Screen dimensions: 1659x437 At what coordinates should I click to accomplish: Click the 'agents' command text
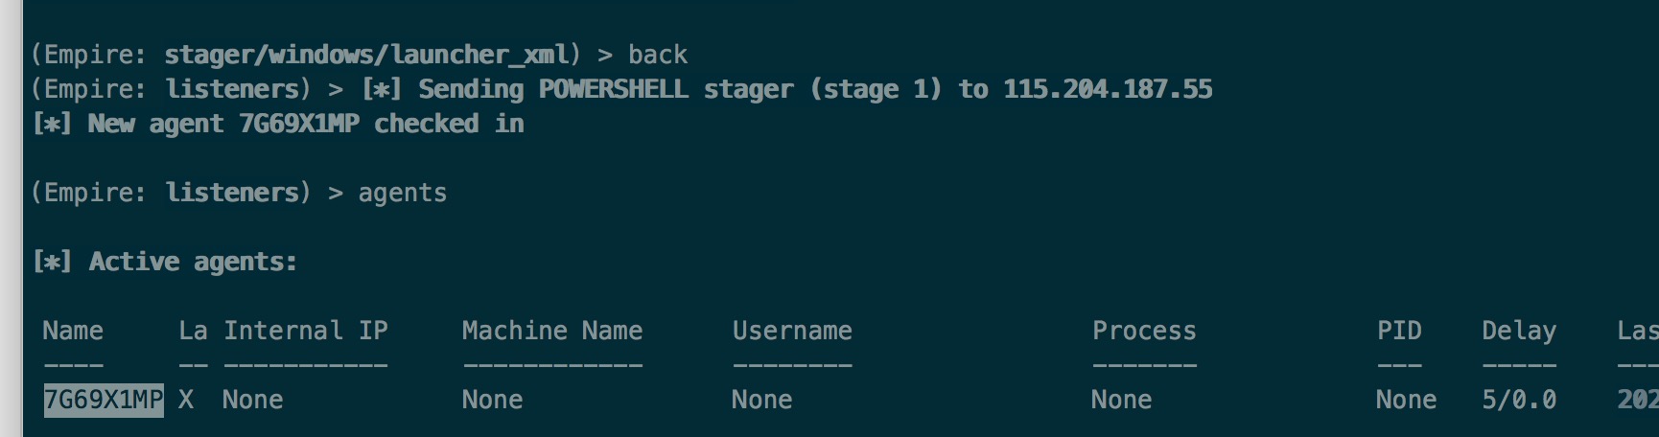point(403,194)
